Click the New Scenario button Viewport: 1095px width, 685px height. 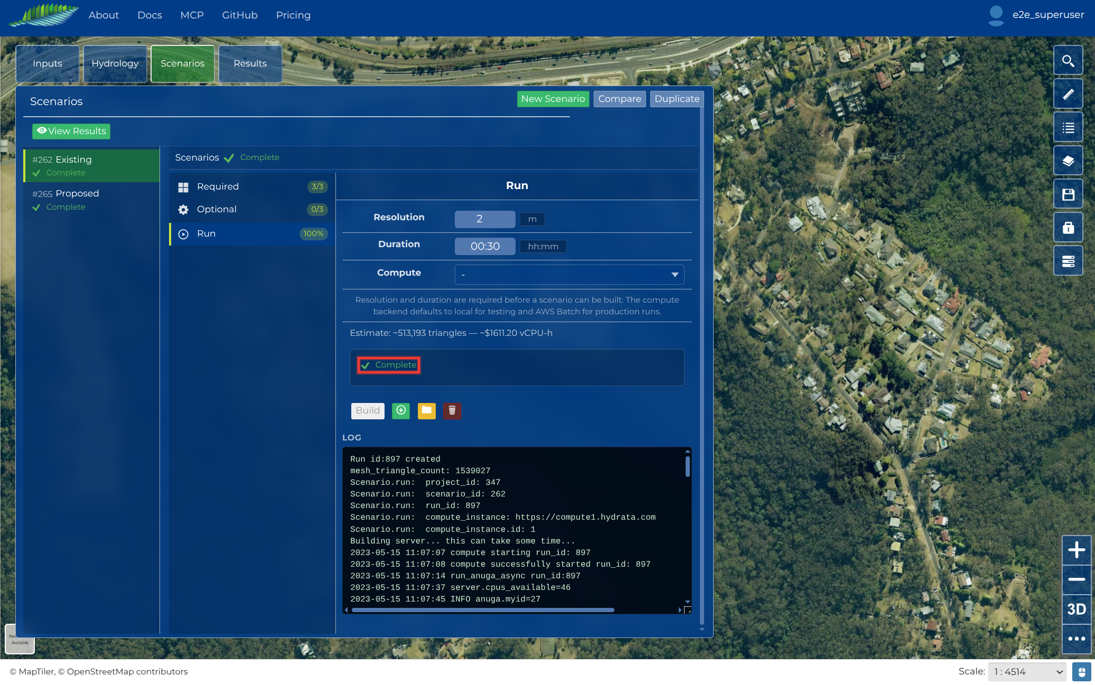pyautogui.click(x=553, y=99)
